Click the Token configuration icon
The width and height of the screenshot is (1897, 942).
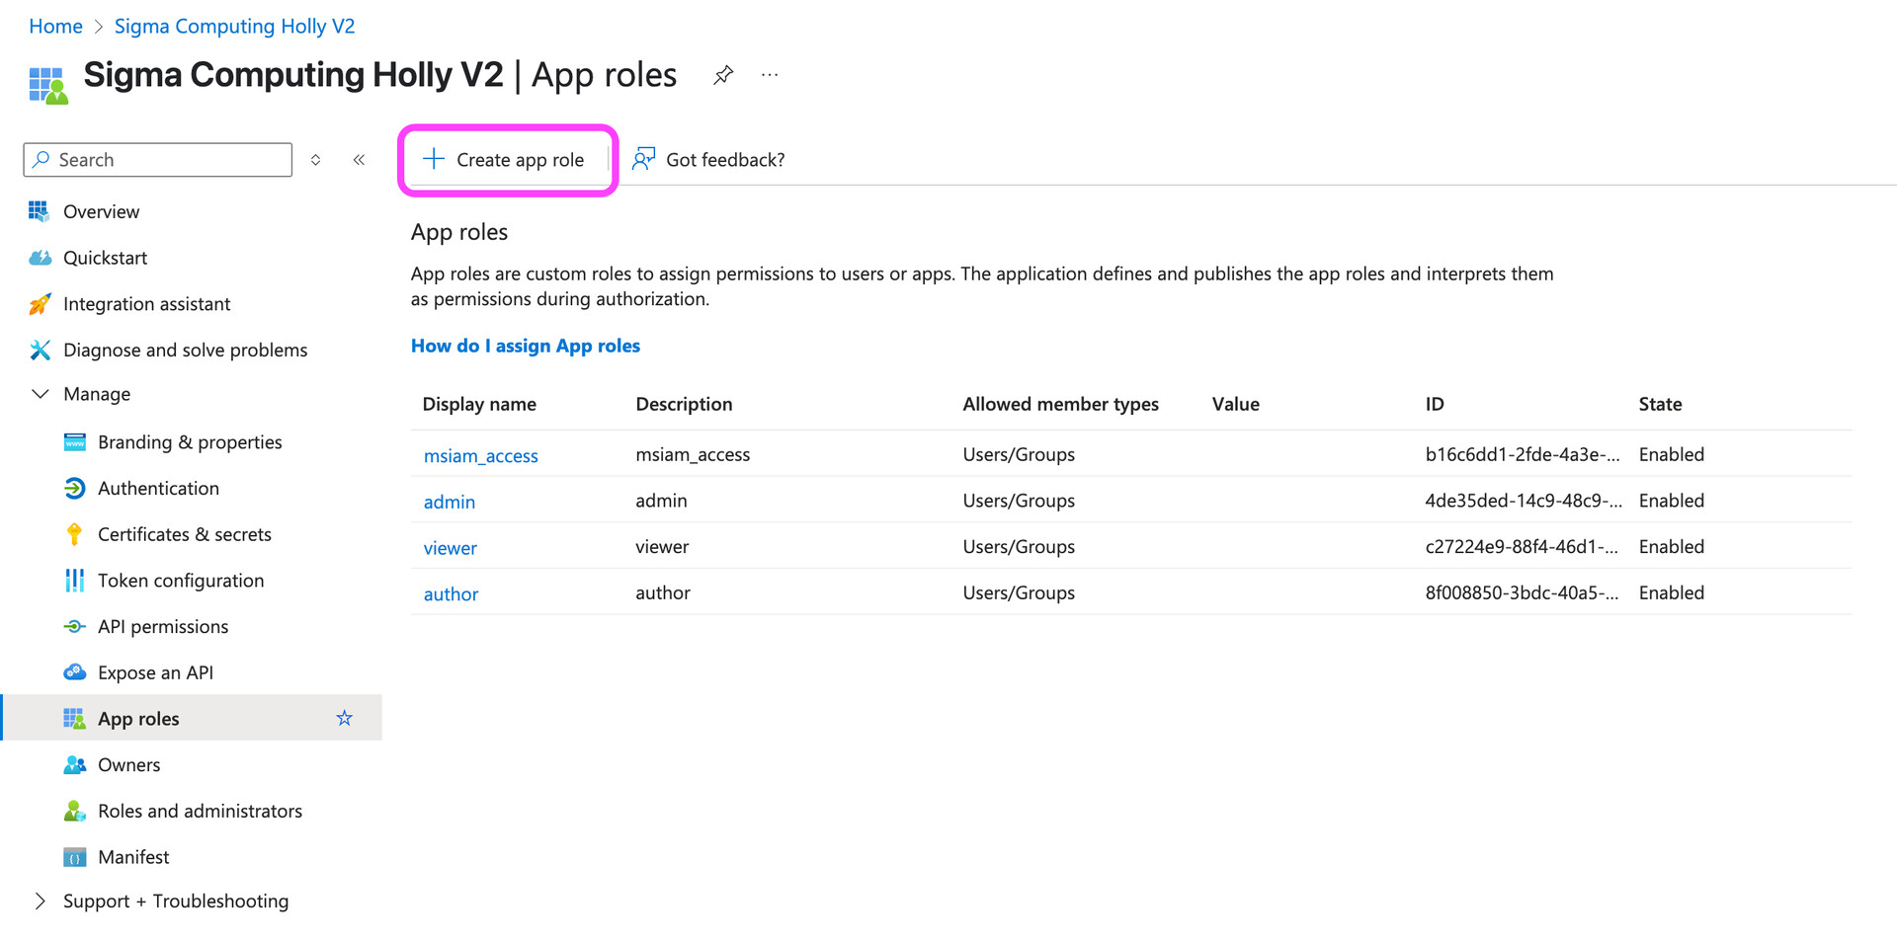[74, 580]
